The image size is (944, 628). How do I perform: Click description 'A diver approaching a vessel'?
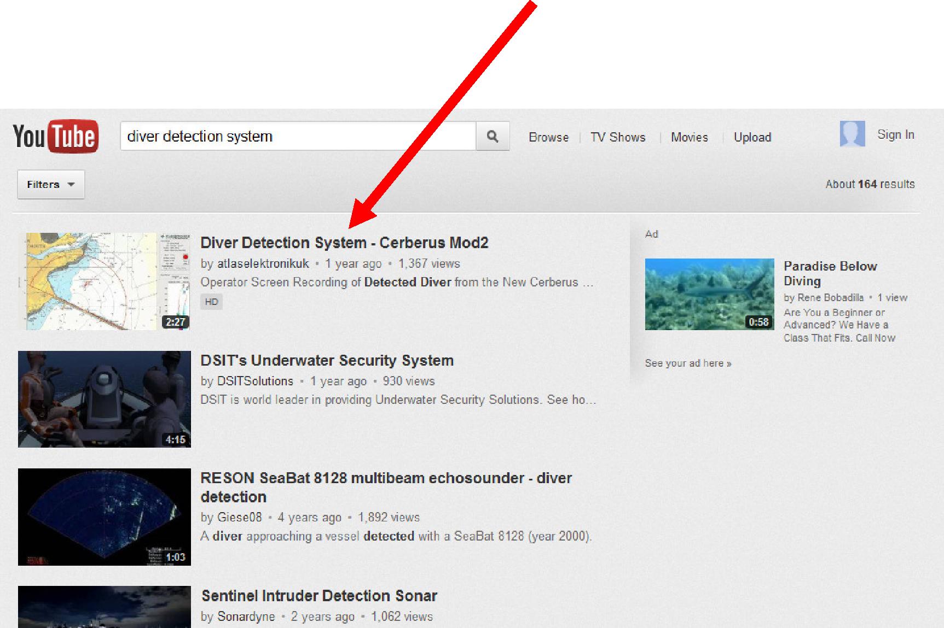[x=396, y=536]
